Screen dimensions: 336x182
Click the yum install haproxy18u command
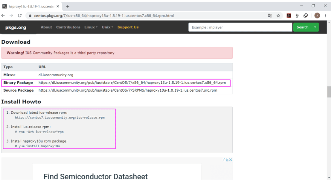click(x=37, y=146)
